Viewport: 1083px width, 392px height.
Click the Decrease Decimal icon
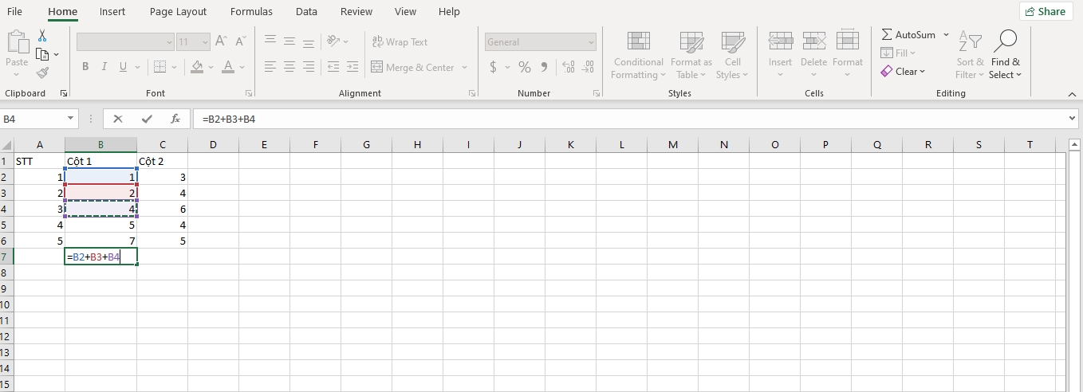coord(589,67)
